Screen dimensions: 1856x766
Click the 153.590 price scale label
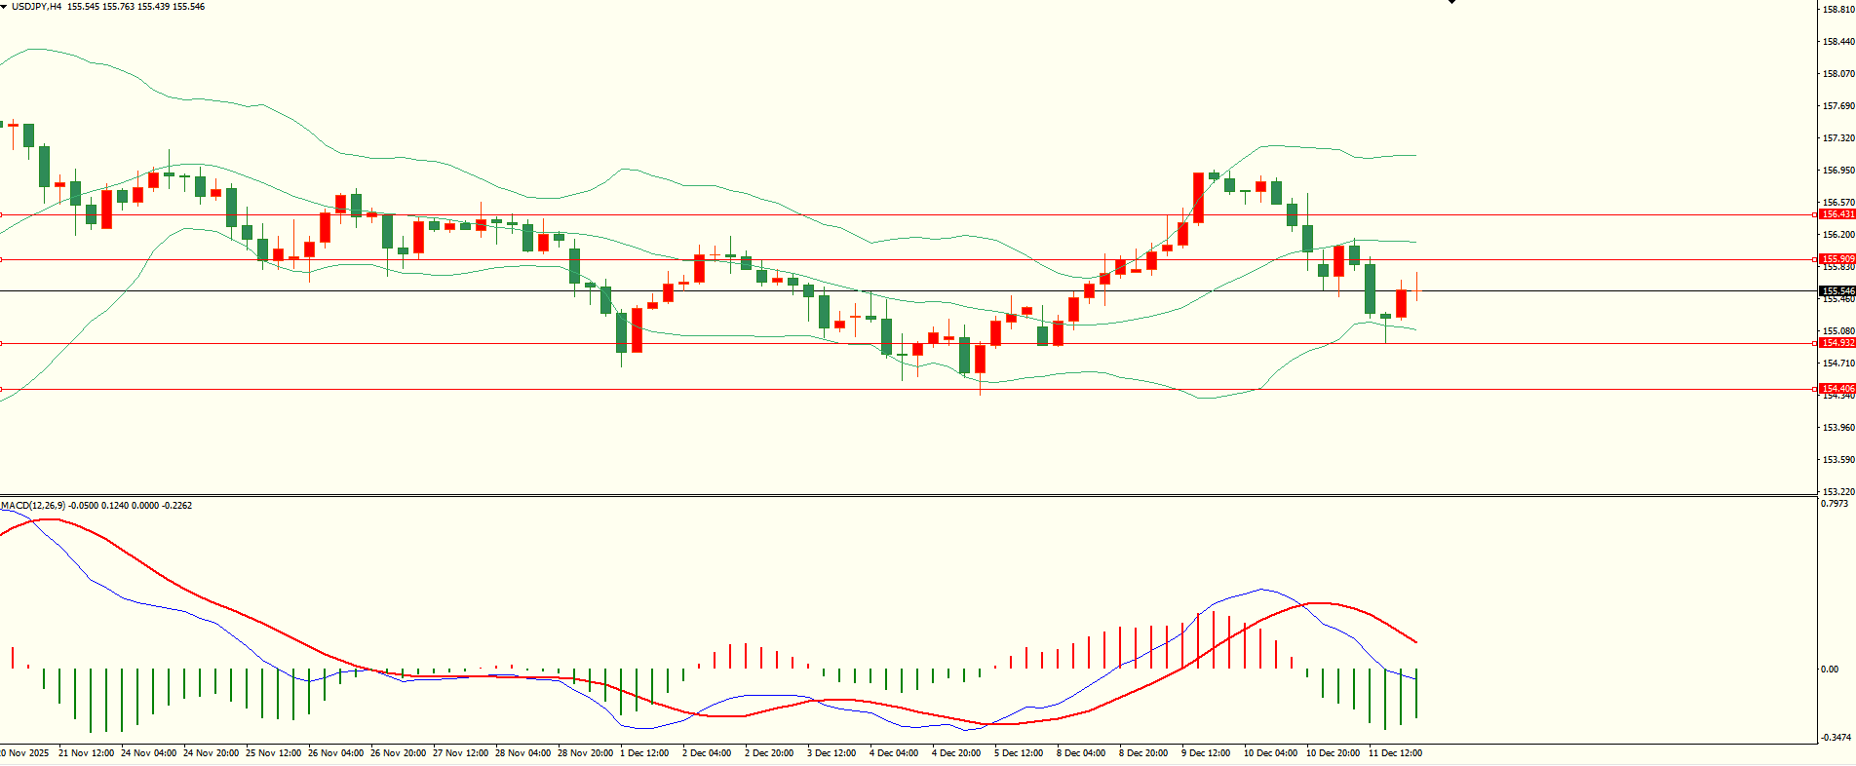[x=1838, y=460]
